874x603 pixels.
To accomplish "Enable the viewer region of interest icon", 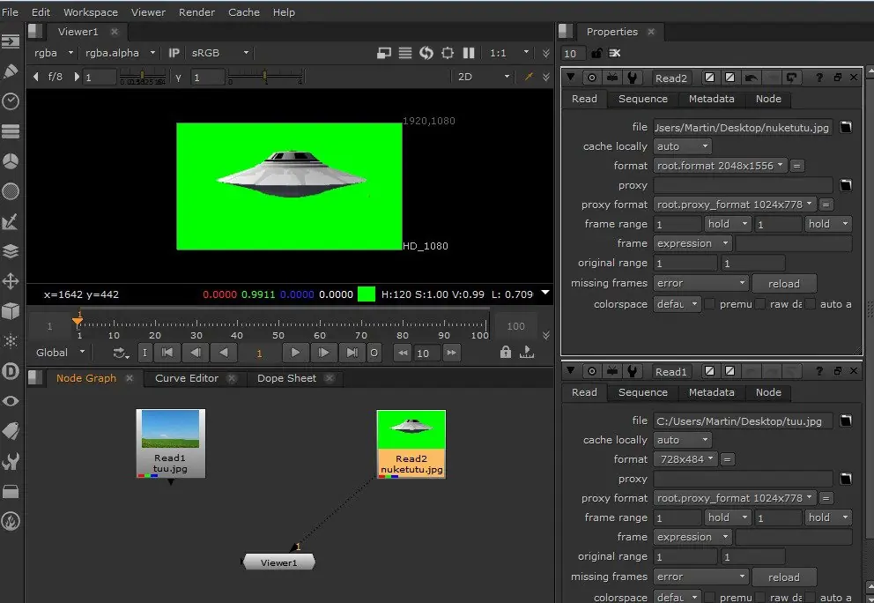I will 448,53.
